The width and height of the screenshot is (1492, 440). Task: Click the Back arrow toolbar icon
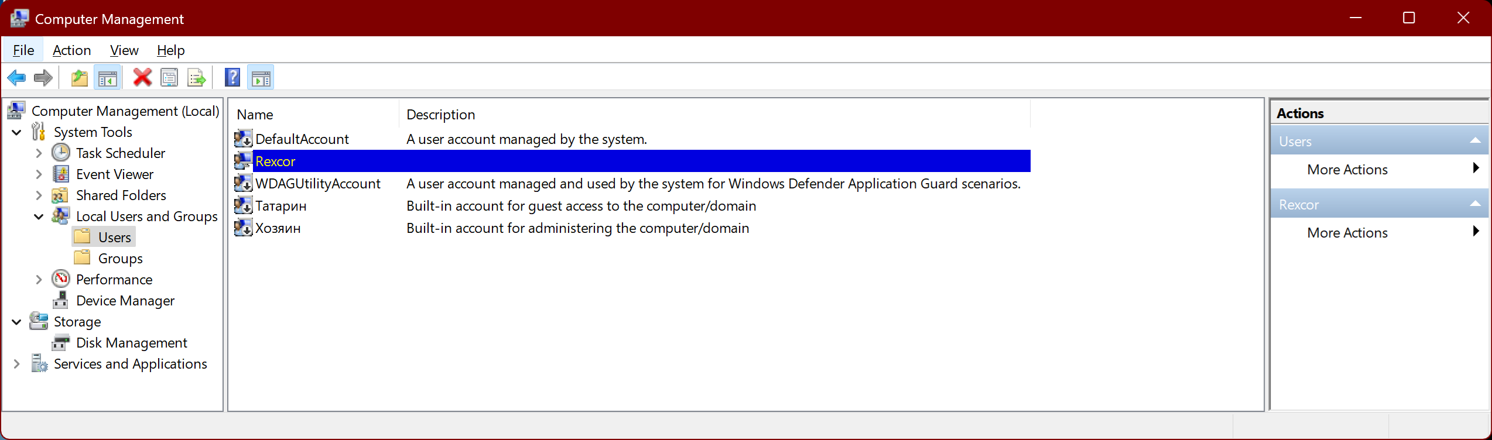click(x=16, y=78)
